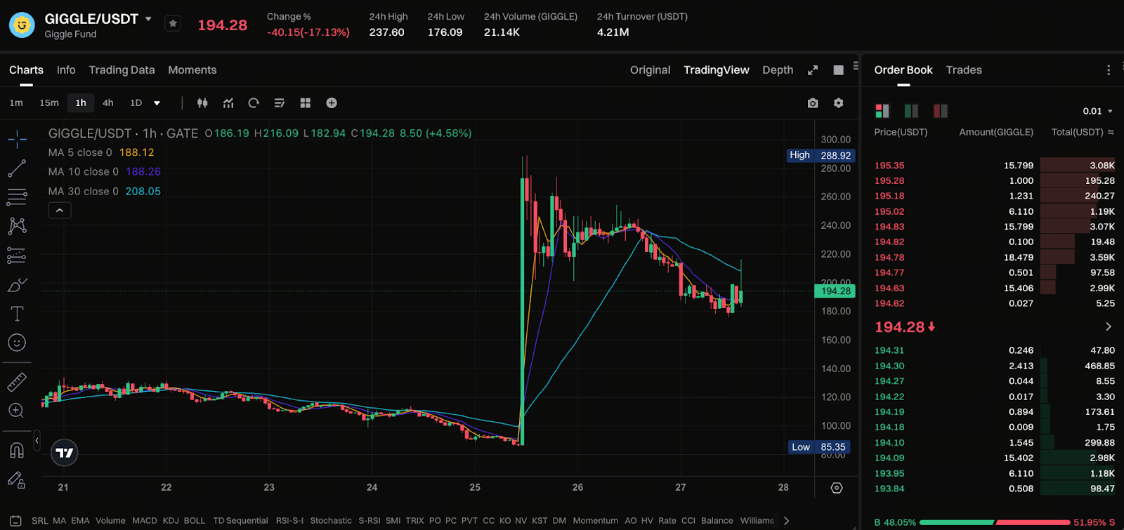Activate the zoom-in magnifier tool
Screen dimensions: 1124x530
coord(17,411)
